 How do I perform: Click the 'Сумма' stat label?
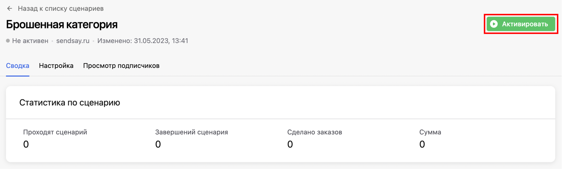tap(430, 132)
